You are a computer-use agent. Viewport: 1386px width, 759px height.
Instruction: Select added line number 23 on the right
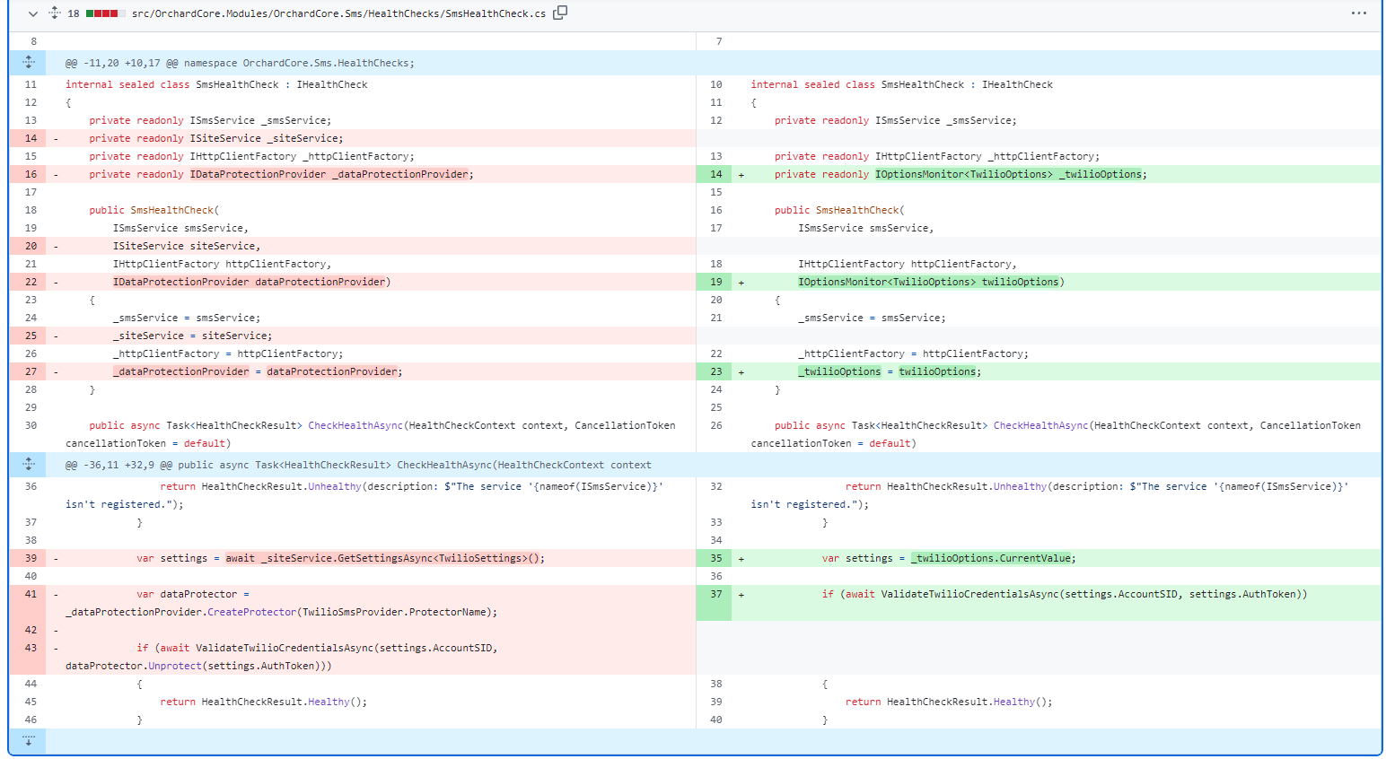click(x=715, y=371)
